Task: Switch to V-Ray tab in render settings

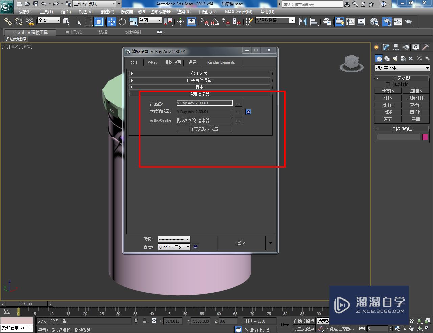Action: (152, 62)
